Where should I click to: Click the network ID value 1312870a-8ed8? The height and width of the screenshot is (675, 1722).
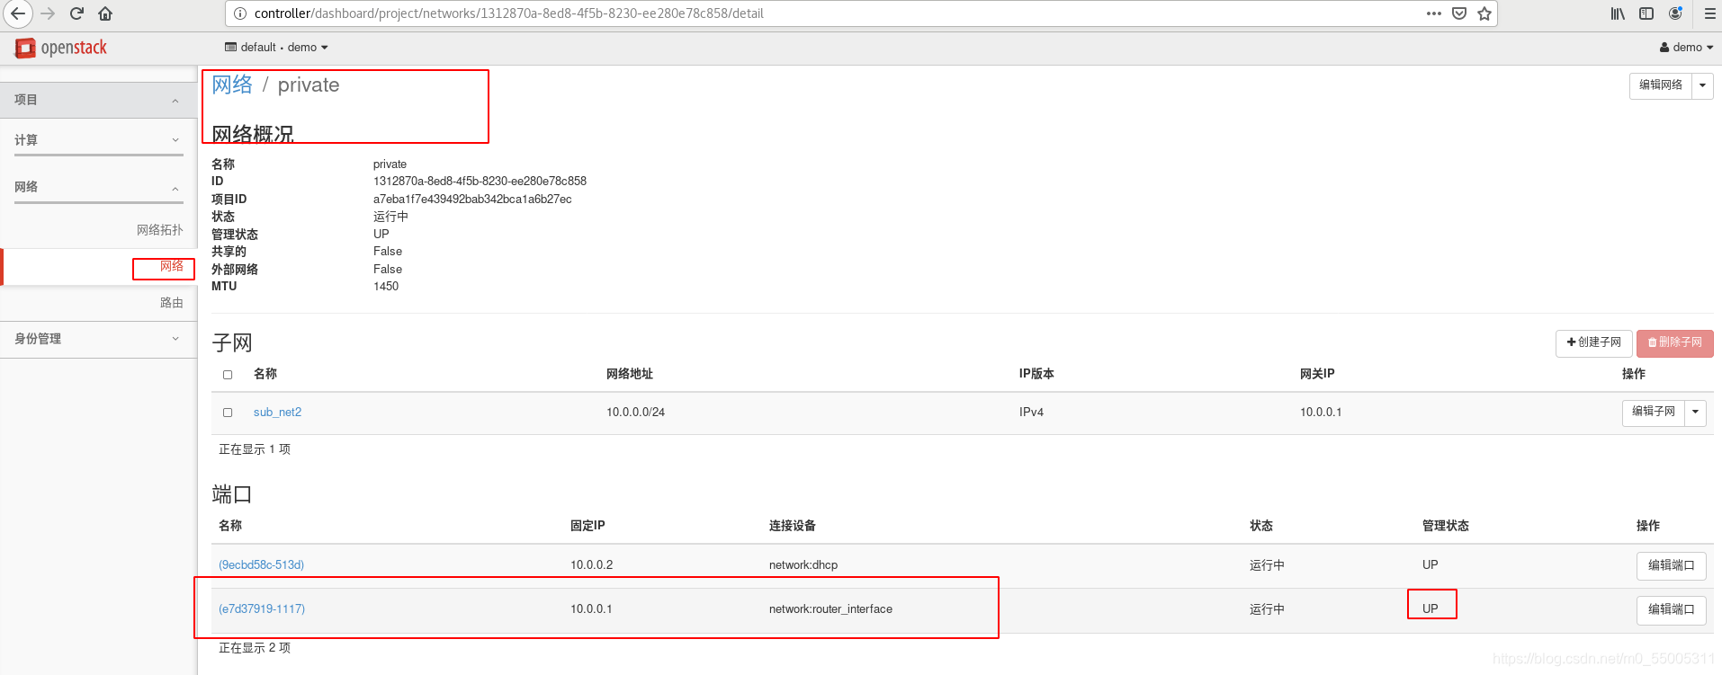point(480,182)
